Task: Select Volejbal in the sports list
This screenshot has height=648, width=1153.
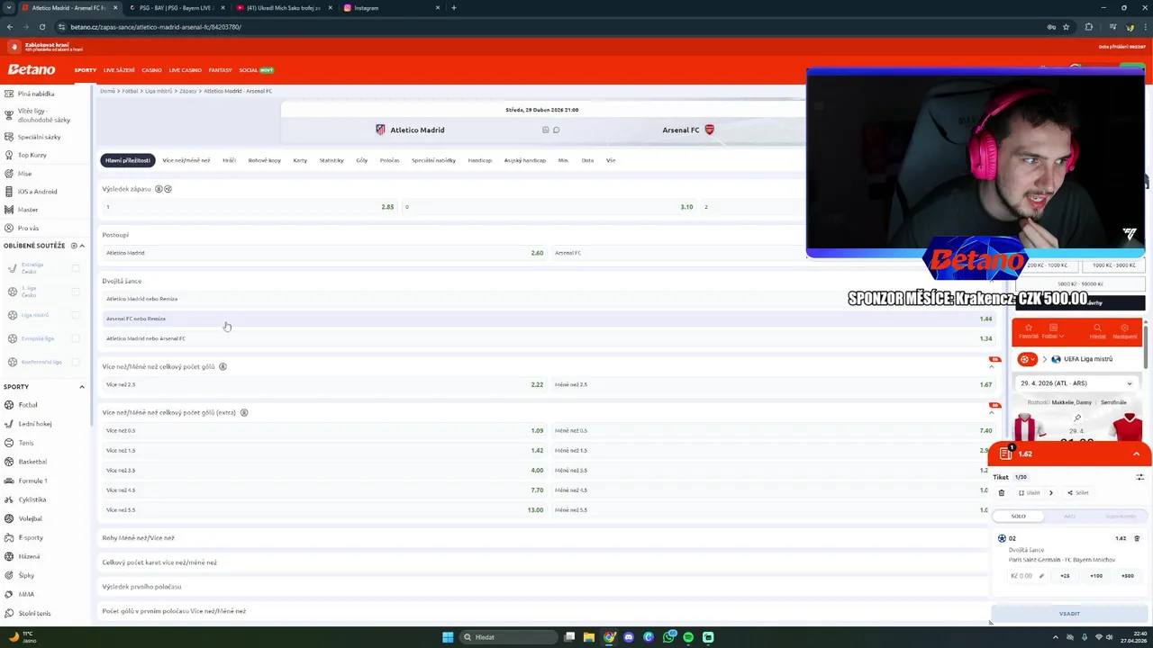Action: point(30,518)
